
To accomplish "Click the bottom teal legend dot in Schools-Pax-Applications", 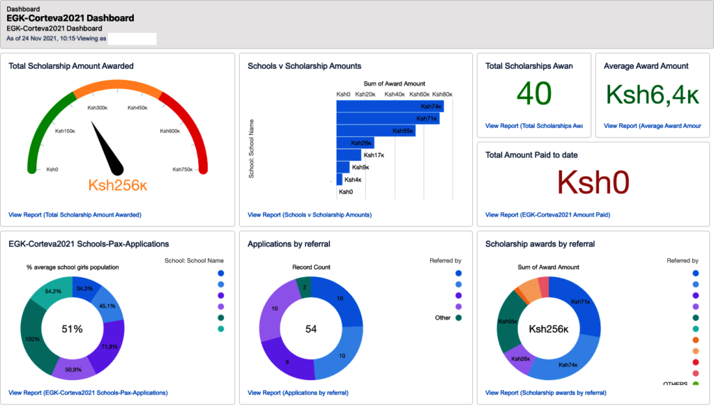I will click(221, 329).
